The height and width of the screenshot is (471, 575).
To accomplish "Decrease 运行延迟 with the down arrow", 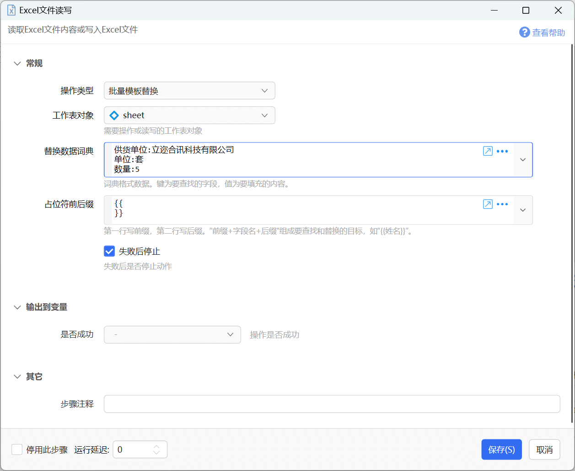I will [156, 453].
